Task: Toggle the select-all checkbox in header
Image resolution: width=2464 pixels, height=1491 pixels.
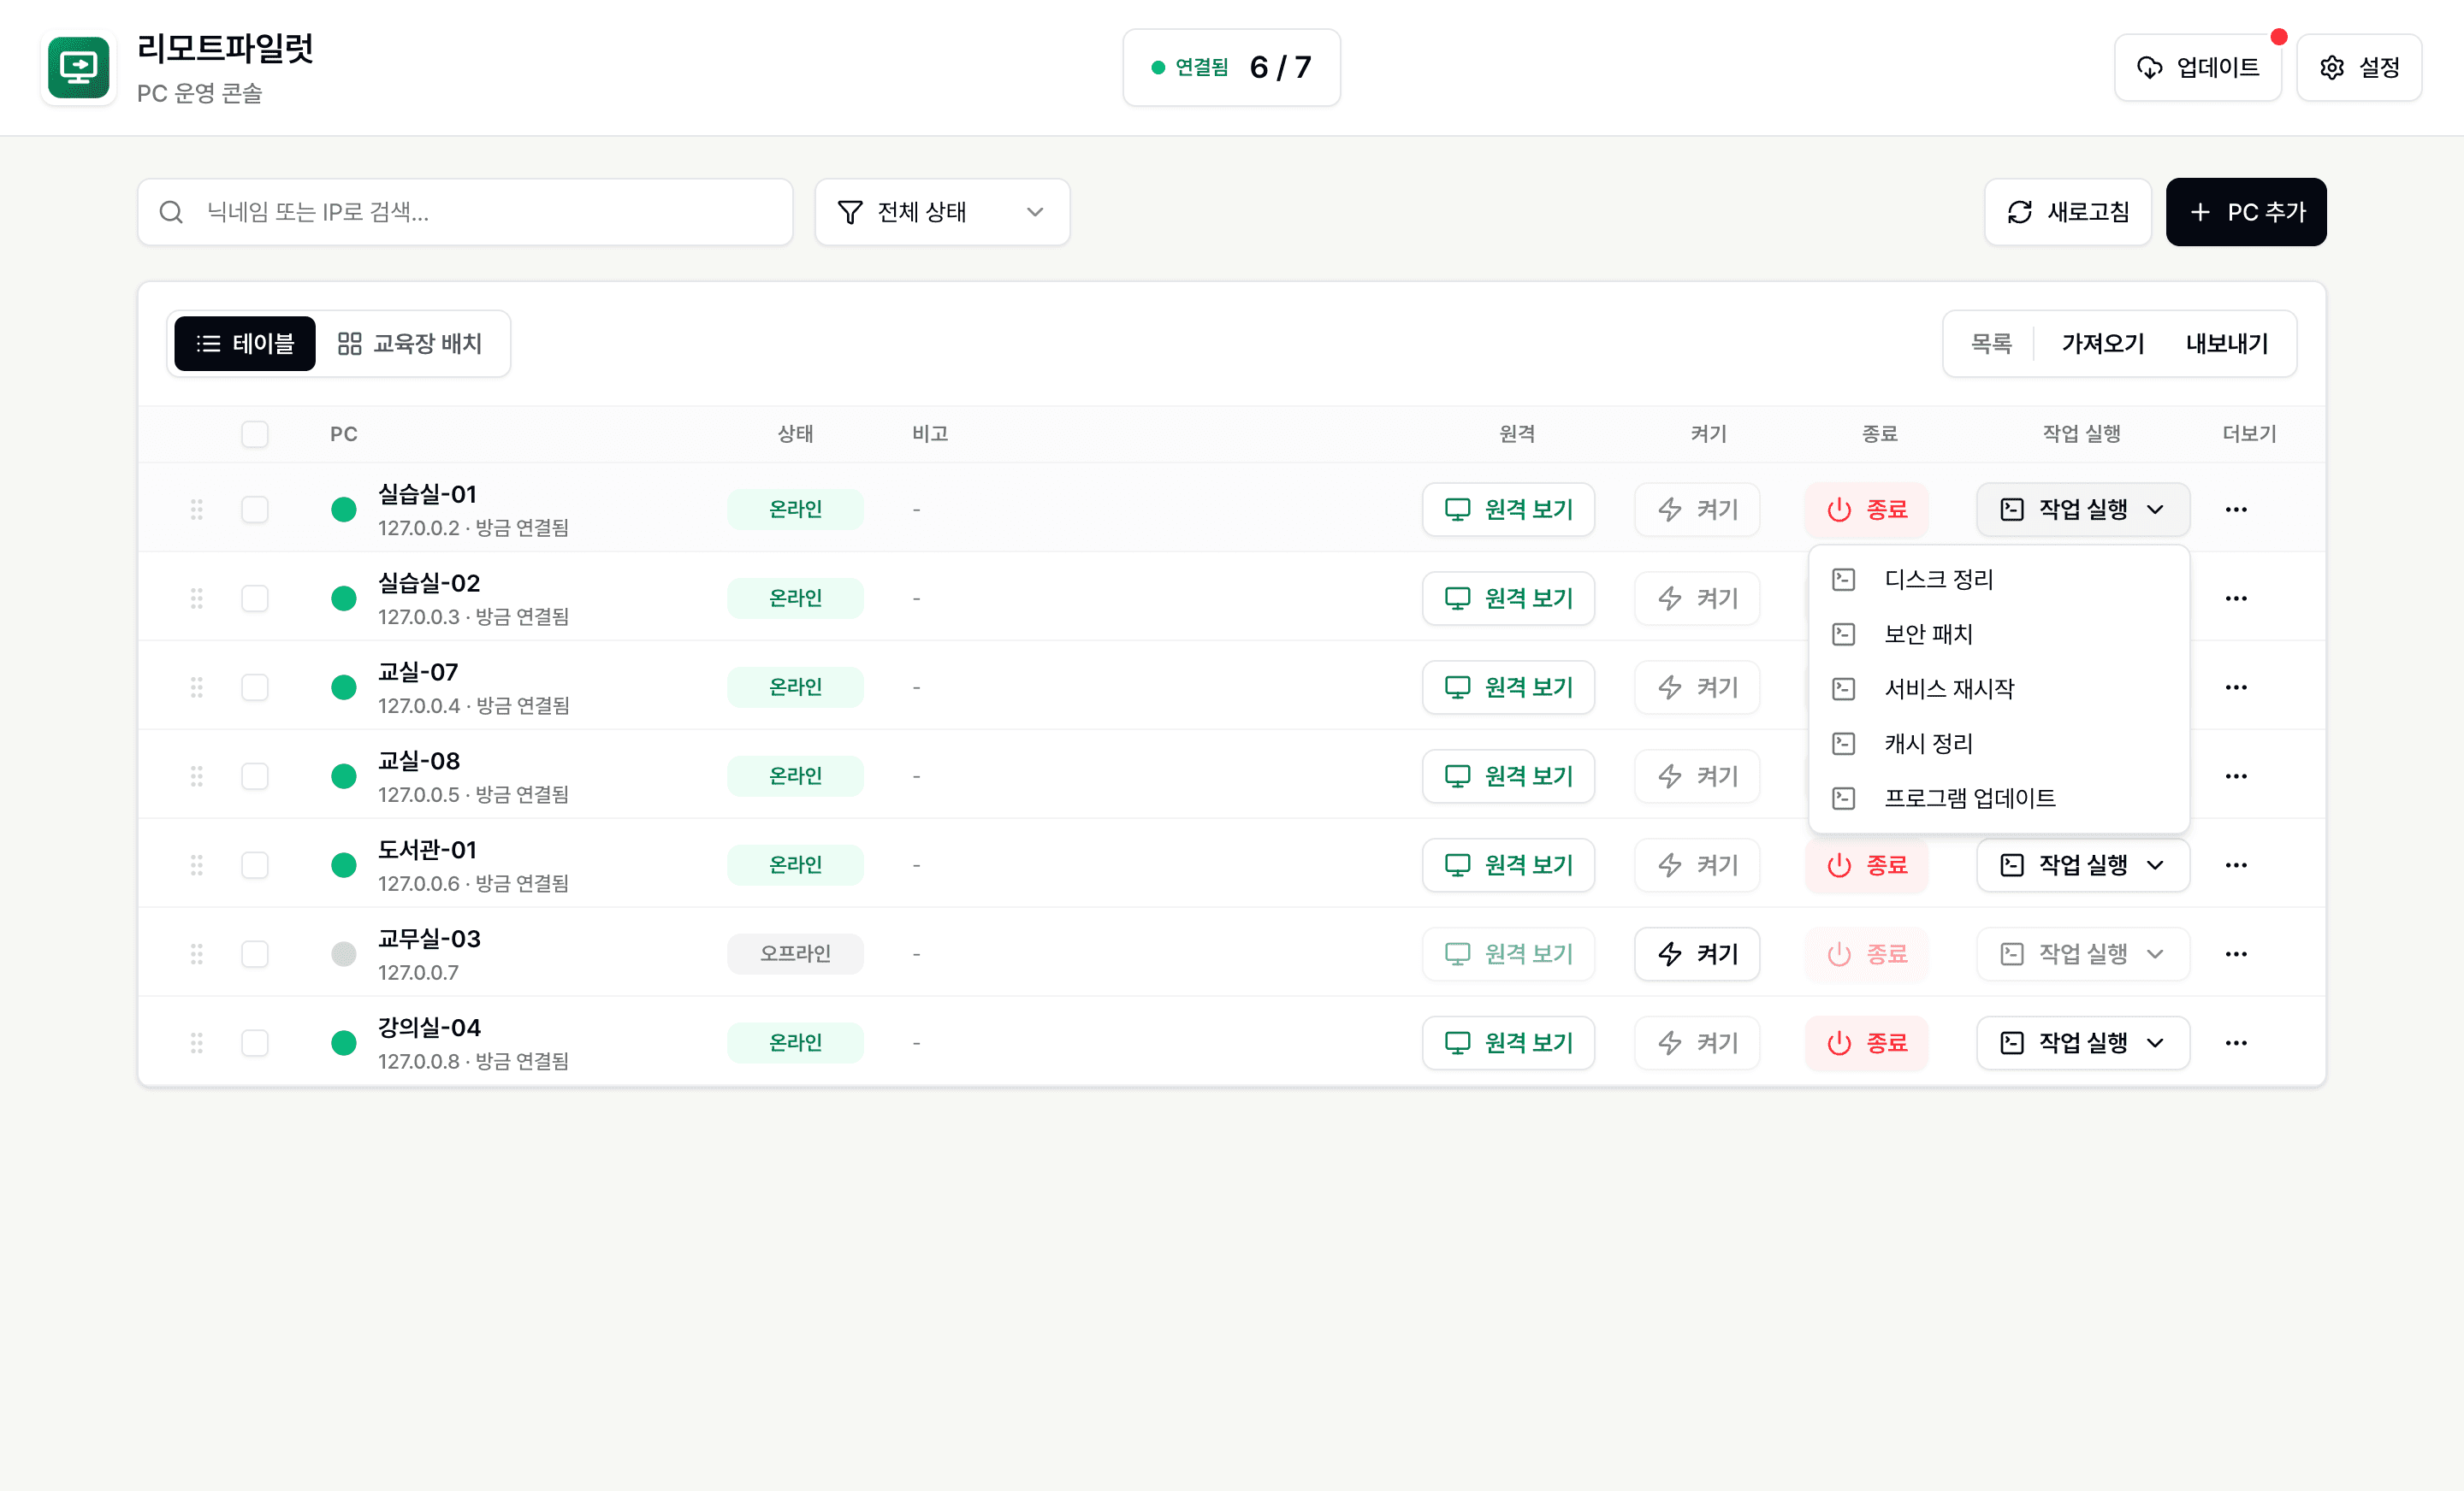Action: click(255, 433)
